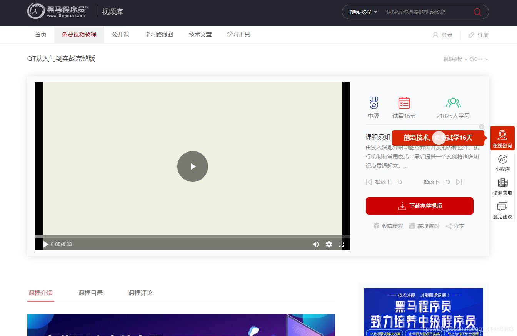The height and width of the screenshot is (336, 517).
Task: Click the 注册 pencil icon
Action: 471,35
